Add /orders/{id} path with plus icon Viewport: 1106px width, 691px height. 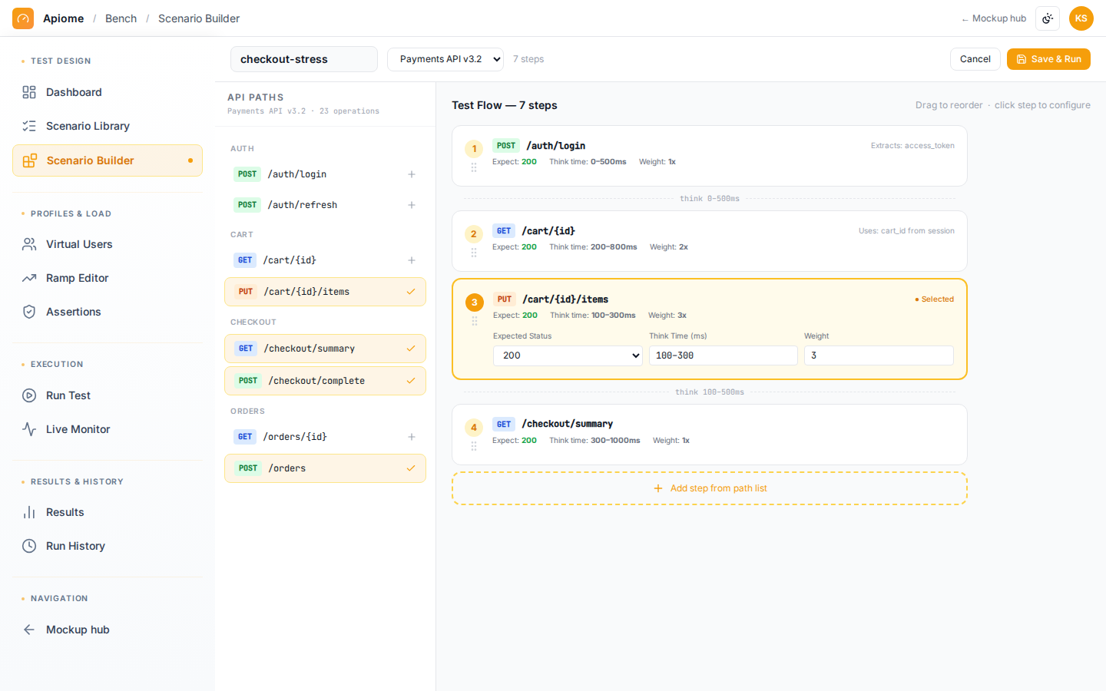coord(412,437)
